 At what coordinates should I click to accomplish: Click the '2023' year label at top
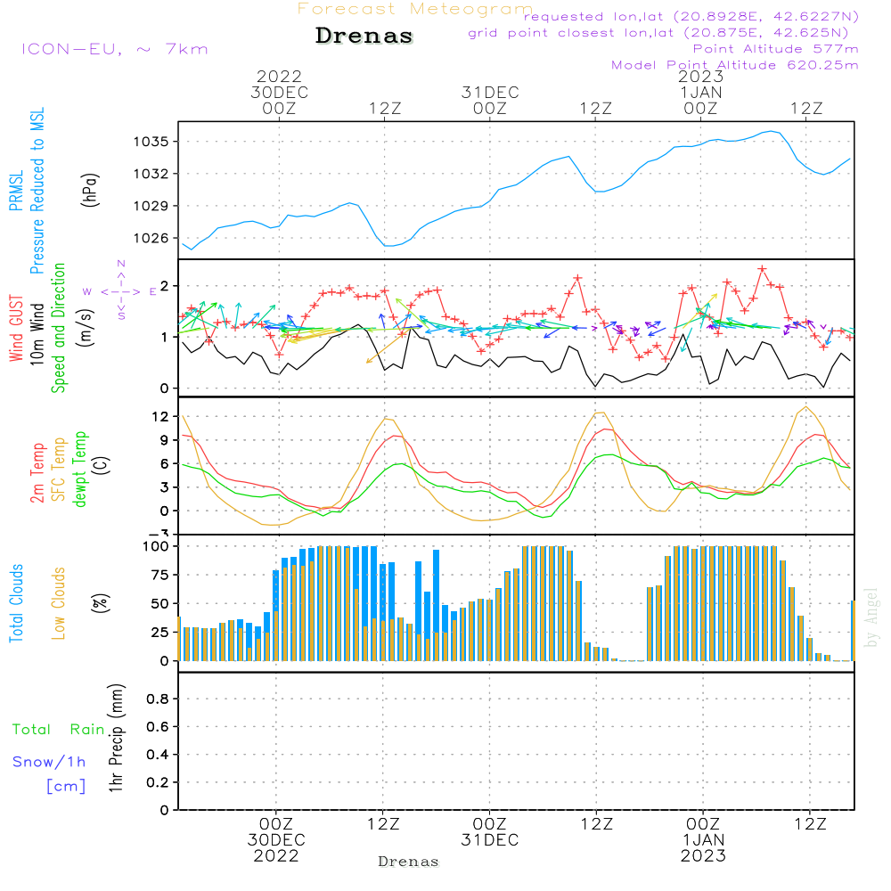tap(700, 76)
